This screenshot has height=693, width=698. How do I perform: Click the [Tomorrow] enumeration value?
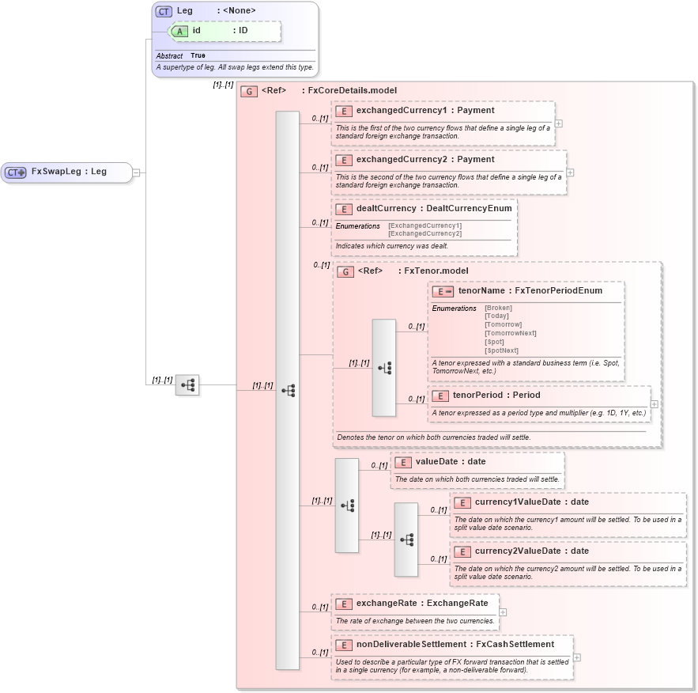click(x=503, y=324)
